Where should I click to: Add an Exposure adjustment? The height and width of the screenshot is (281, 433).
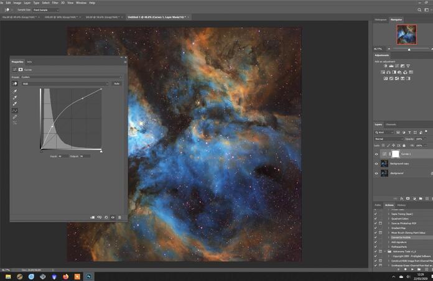[x=403, y=66]
